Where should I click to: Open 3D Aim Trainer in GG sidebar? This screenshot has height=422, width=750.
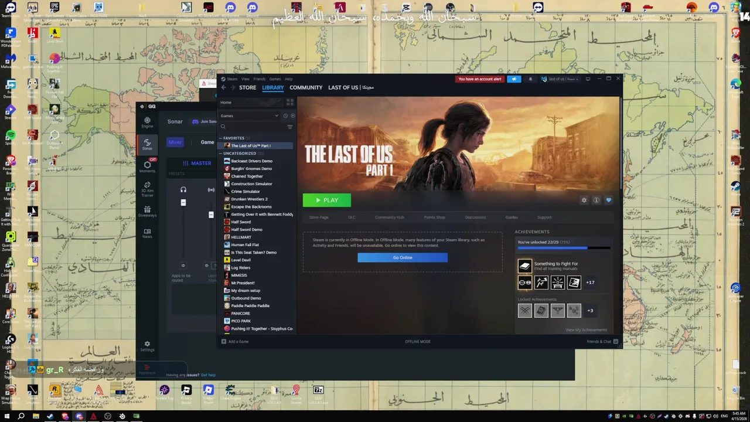pyautogui.click(x=147, y=189)
